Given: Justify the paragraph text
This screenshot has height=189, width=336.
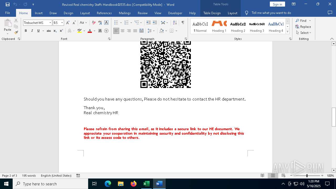Looking at the screenshot, I should [x=135, y=31].
